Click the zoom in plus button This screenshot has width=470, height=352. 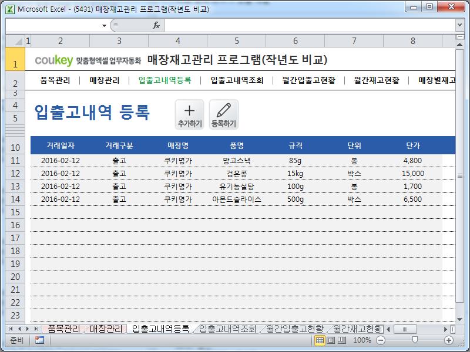pyautogui.click(x=449, y=340)
